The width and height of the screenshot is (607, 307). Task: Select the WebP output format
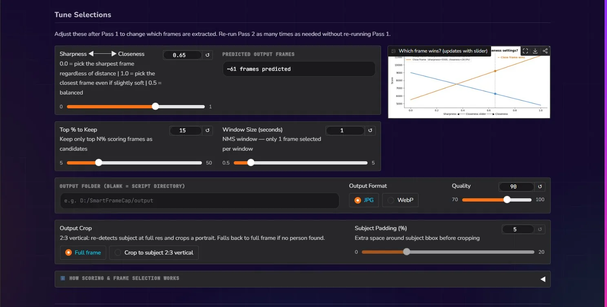tap(400, 200)
